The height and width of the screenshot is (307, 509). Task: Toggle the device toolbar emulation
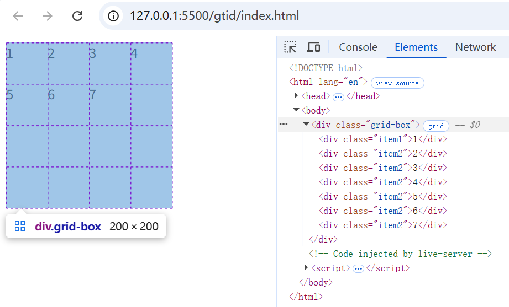pos(313,47)
